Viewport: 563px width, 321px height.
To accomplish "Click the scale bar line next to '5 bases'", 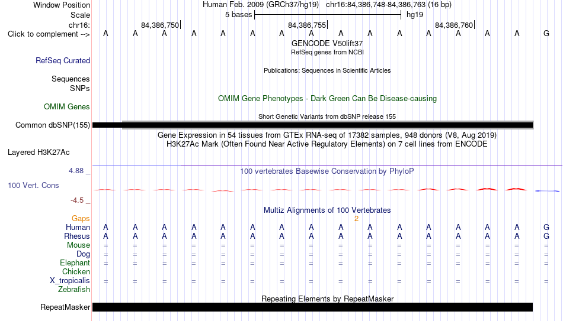I will 328,15.
